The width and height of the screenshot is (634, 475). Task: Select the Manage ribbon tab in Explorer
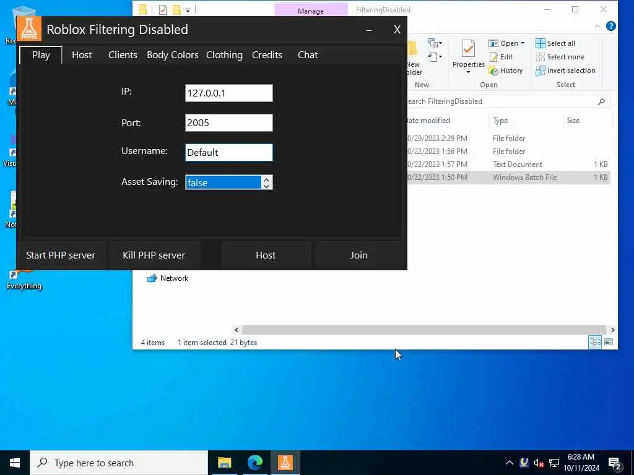pos(311,11)
